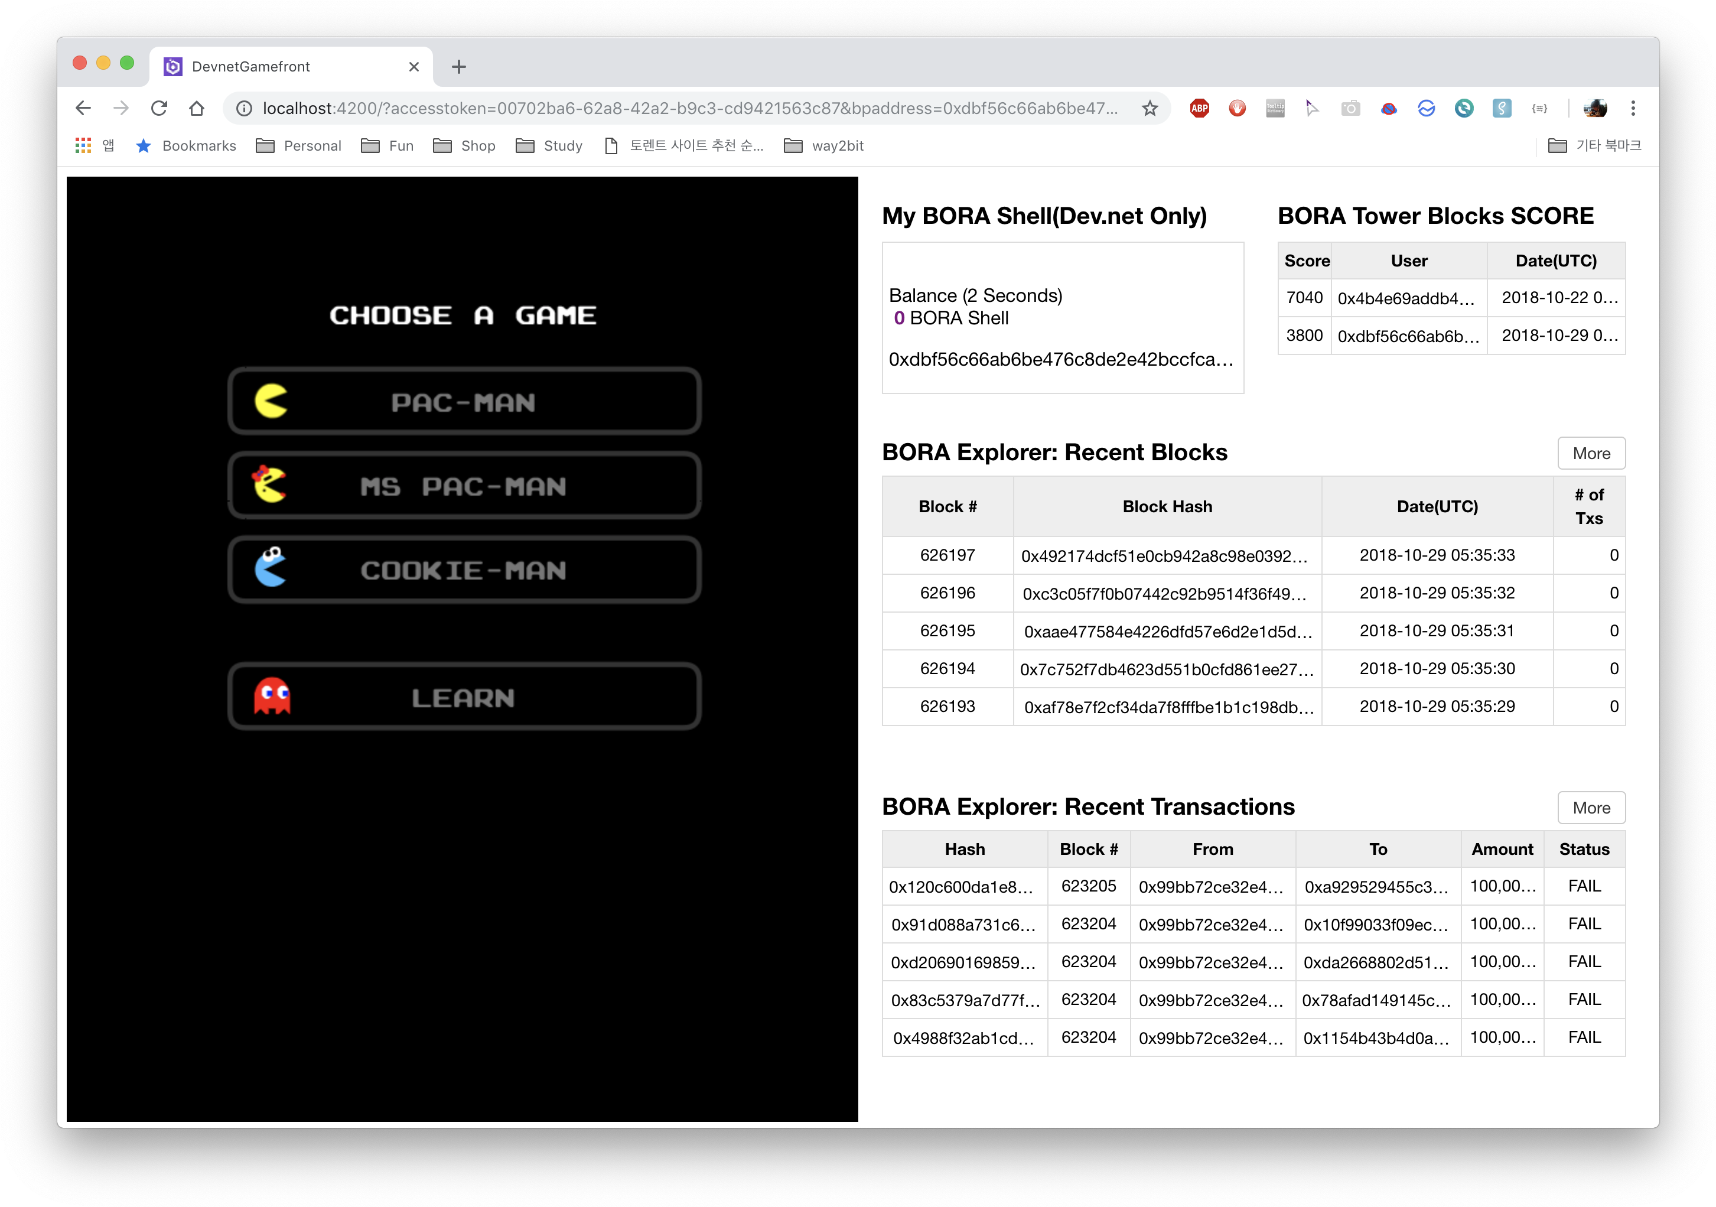
Task: Click the cursor pointer extension icon
Action: coord(1313,108)
